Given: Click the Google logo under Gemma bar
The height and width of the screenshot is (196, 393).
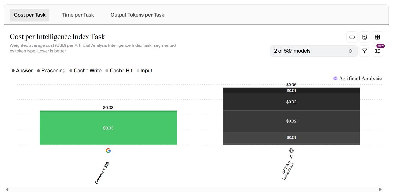Looking at the screenshot, I should 108,151.
